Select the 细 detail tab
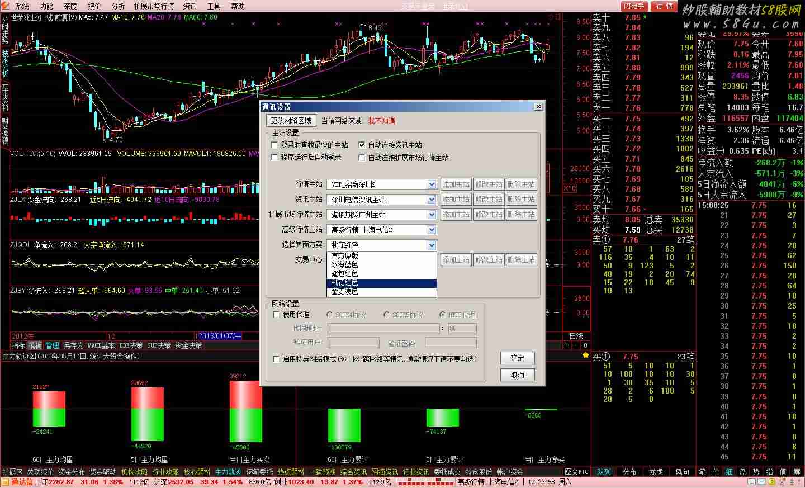 (729, 472)
